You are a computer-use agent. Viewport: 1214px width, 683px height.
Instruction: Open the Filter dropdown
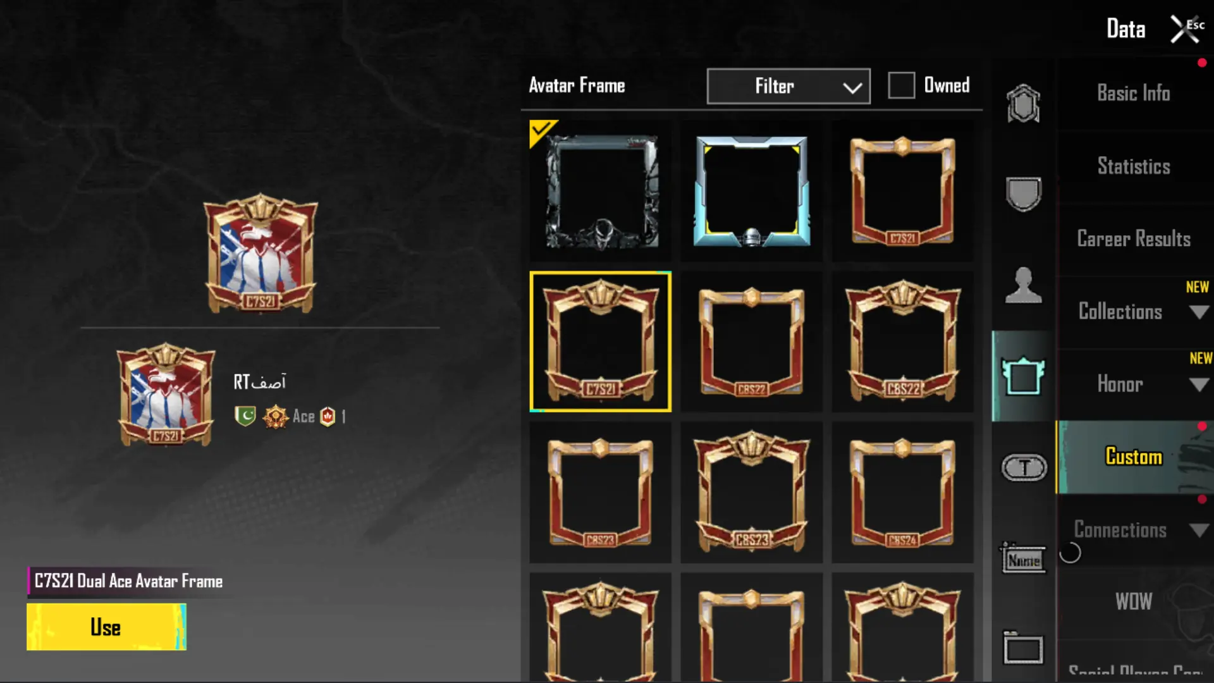pyautogui.click(x=788, y=86)
